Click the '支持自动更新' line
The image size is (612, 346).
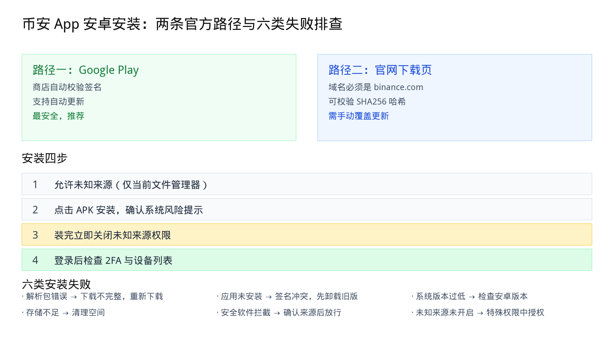coord(58,102)
